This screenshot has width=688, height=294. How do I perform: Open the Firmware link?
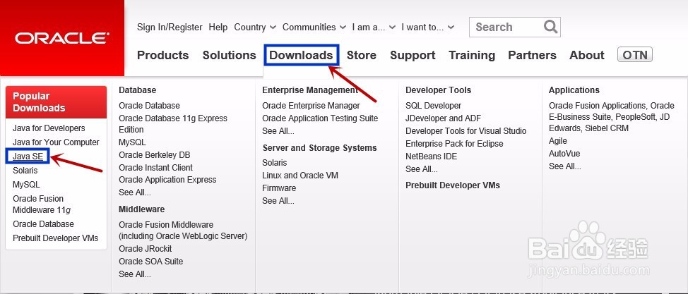[x=279, y=188]
